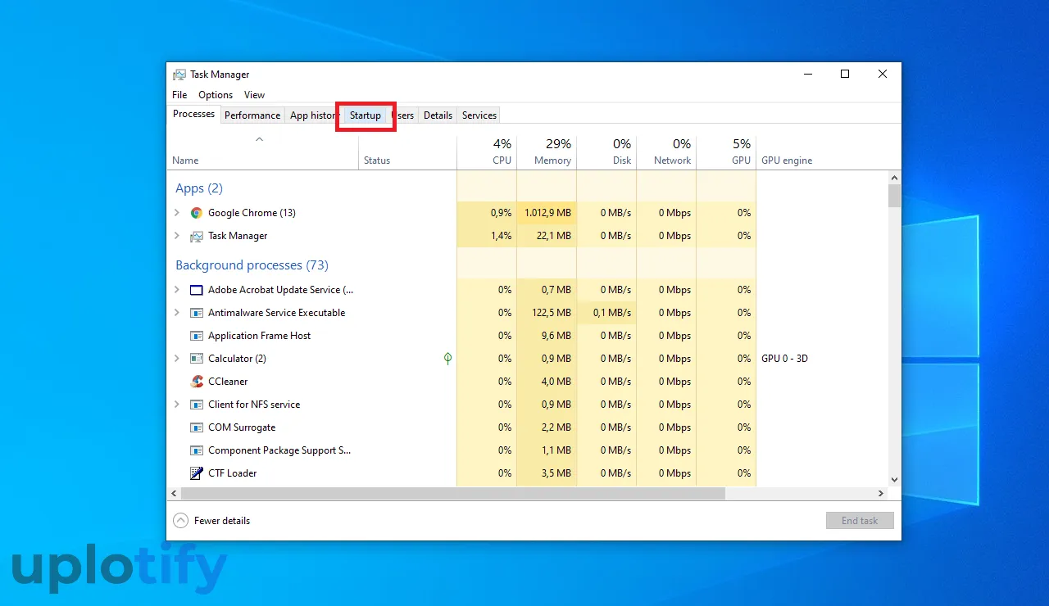Click the Adobe Acrobat Update Service icon
This screenshot has width=1049, height=606.
[x=197, y=290]
